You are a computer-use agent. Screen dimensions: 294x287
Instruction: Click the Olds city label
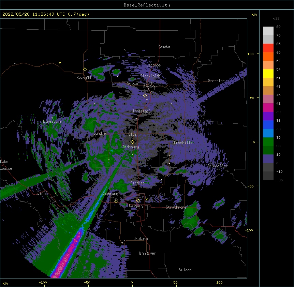pos(132,134)
